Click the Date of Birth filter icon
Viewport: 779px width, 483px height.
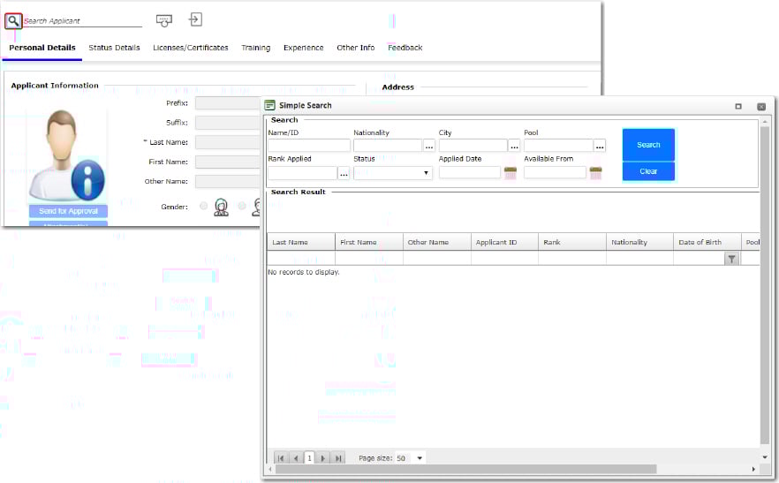coord(731,259)
